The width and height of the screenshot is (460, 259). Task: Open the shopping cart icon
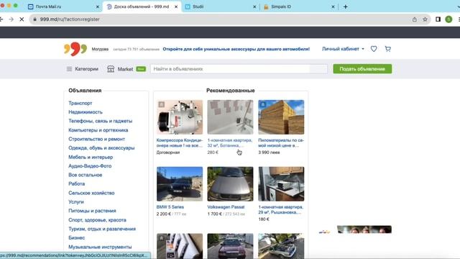[x=387, y=49]
